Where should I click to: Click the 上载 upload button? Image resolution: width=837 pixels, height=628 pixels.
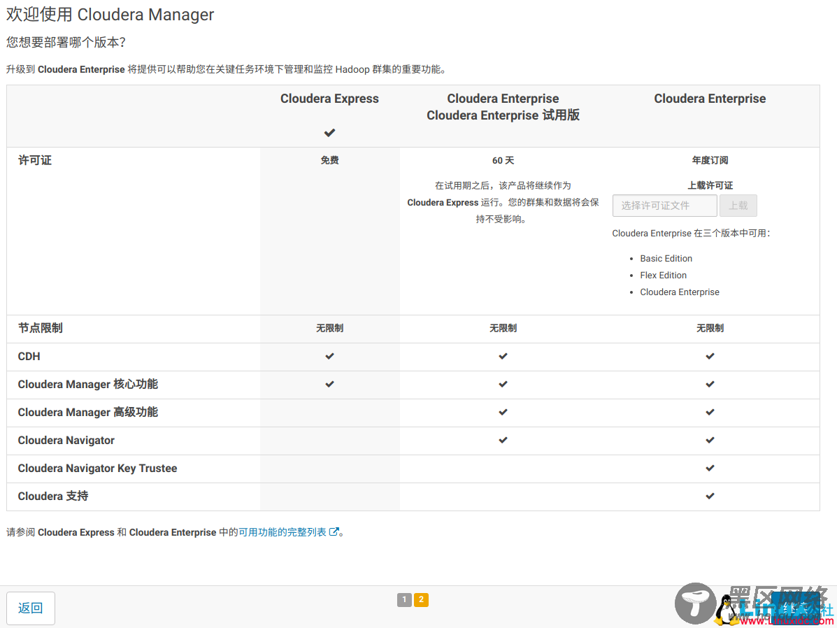click(738, 206)
